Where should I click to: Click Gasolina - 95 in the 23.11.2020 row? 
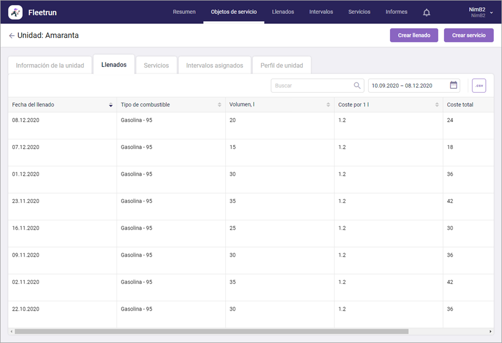pyautogui.click(x=137, y=201)
